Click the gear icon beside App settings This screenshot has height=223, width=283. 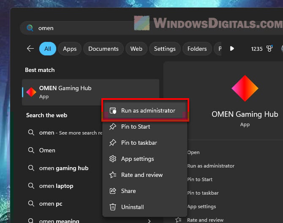coord(113,159)
